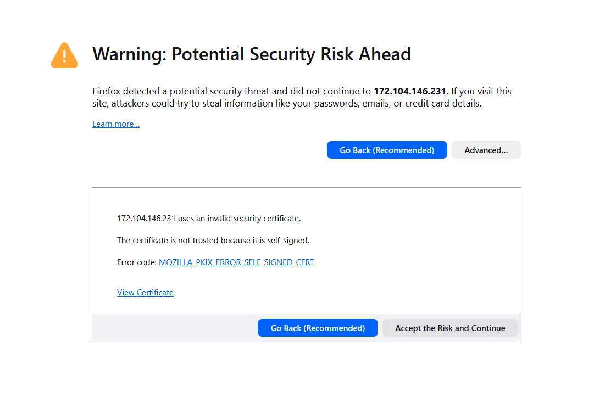Screen dimensions: 594x397
Task: Click the "Error code:" label text
Action: (x=137, y=262)
